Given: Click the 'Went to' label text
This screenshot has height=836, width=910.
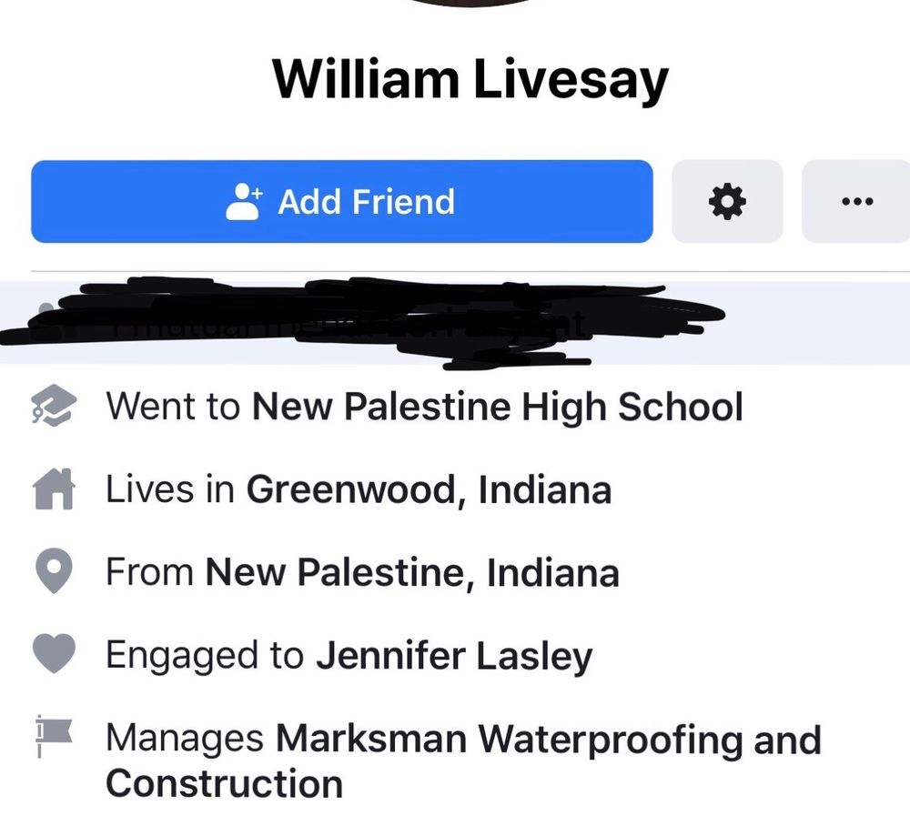Looking at the screenshot, I should click(x=173, y=407).
